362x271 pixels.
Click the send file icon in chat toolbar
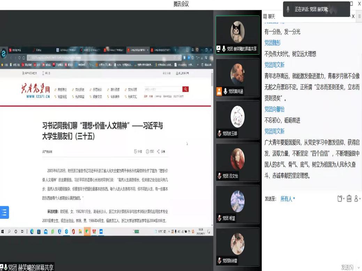point(340,198)
